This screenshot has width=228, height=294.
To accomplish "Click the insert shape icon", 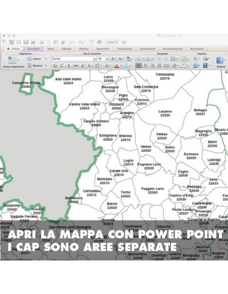I will (196, 65).
